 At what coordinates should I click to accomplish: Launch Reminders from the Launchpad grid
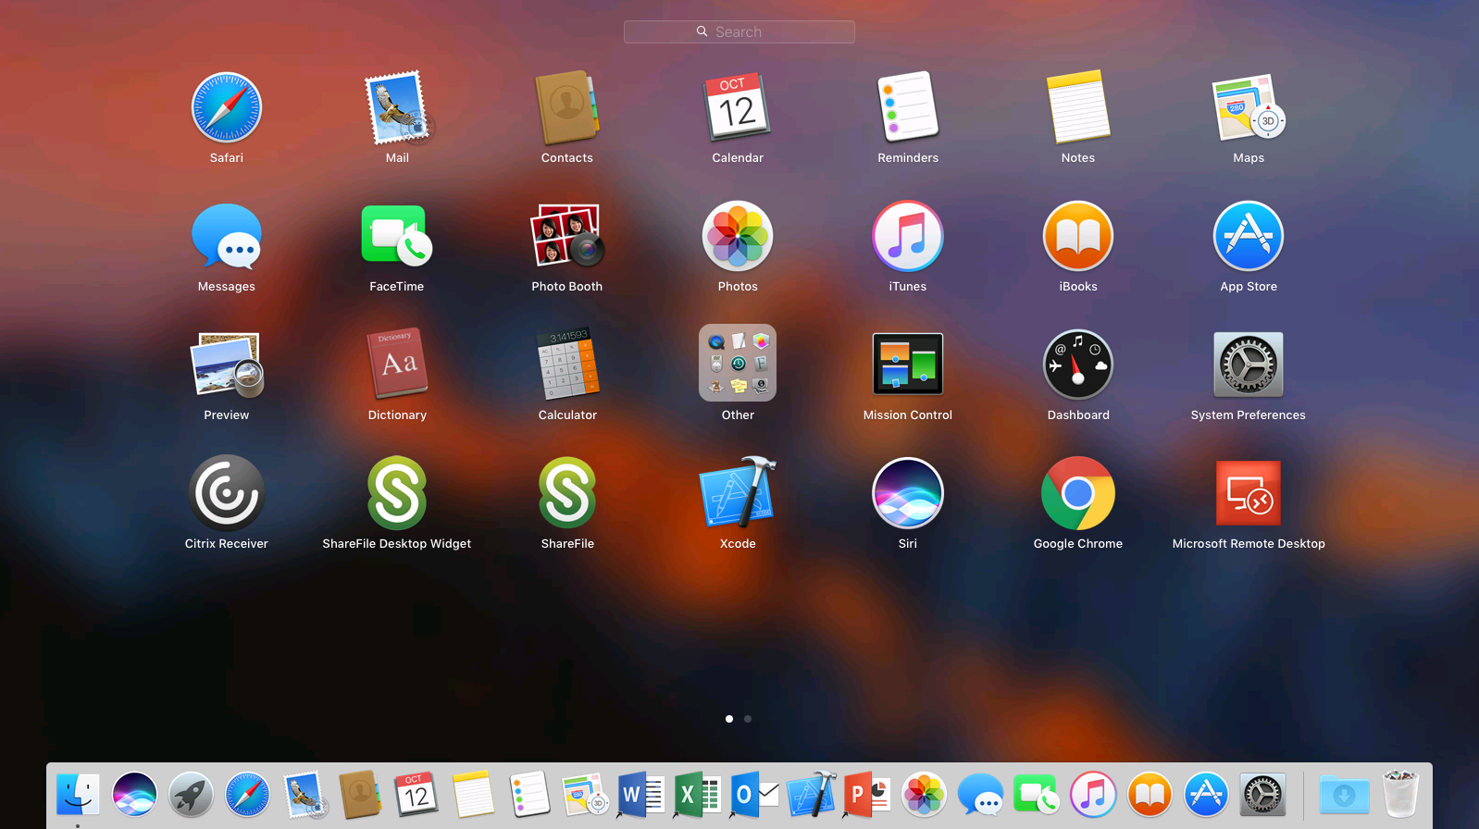(908, 107)
